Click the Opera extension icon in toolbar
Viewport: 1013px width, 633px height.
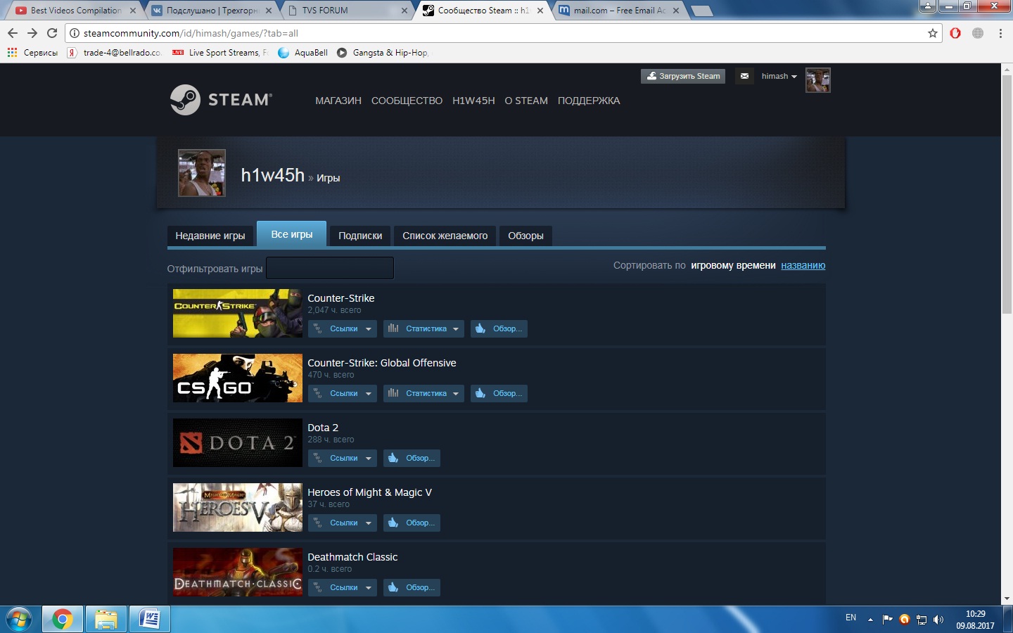point(955,33)
